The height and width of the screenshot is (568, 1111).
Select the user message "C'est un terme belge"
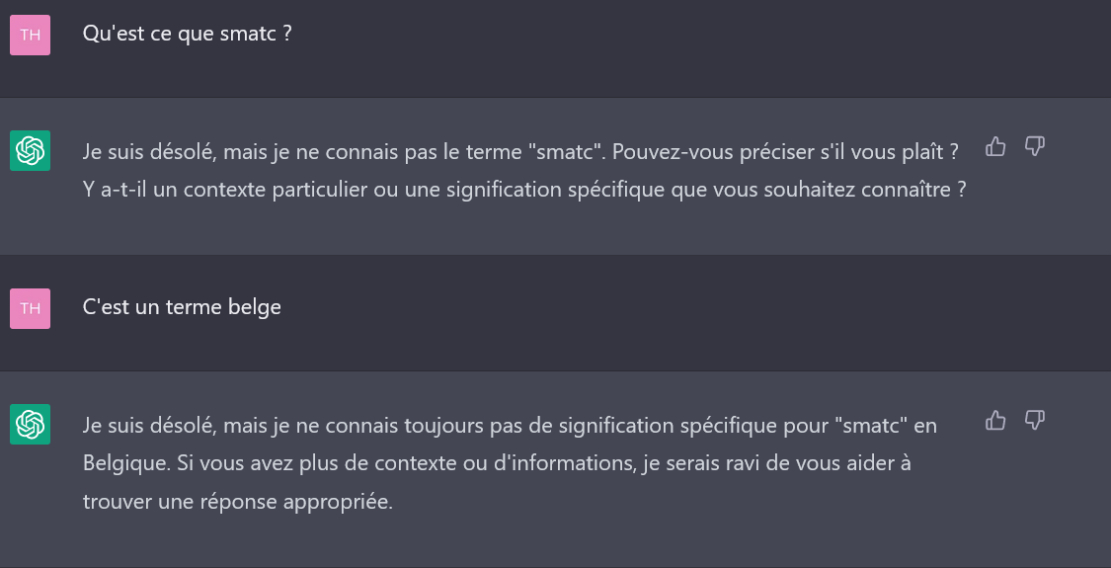[x=182, y=307]
